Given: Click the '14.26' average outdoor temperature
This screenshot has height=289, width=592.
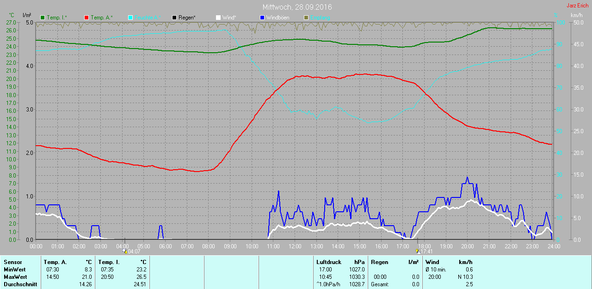Looking at the screenshot, I should point(85,284).
